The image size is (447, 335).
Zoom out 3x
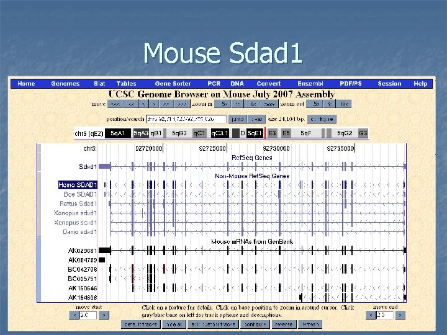tap(329, 104)
